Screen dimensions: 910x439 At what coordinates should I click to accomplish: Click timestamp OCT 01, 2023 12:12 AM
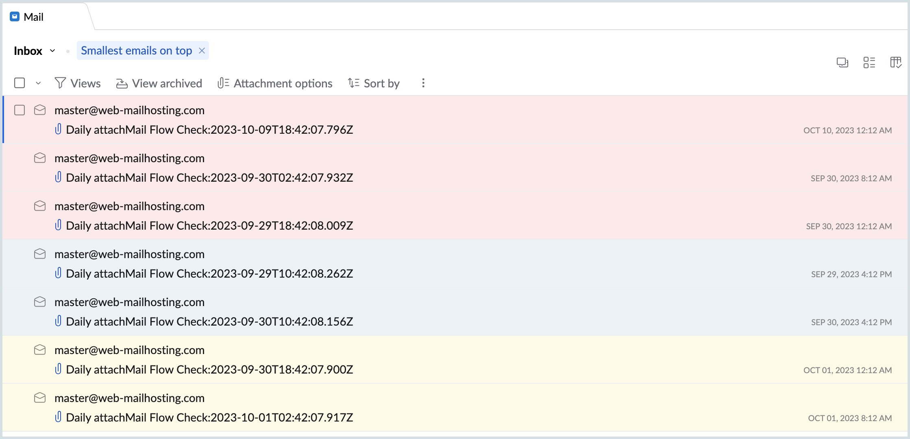pos(847,370)
